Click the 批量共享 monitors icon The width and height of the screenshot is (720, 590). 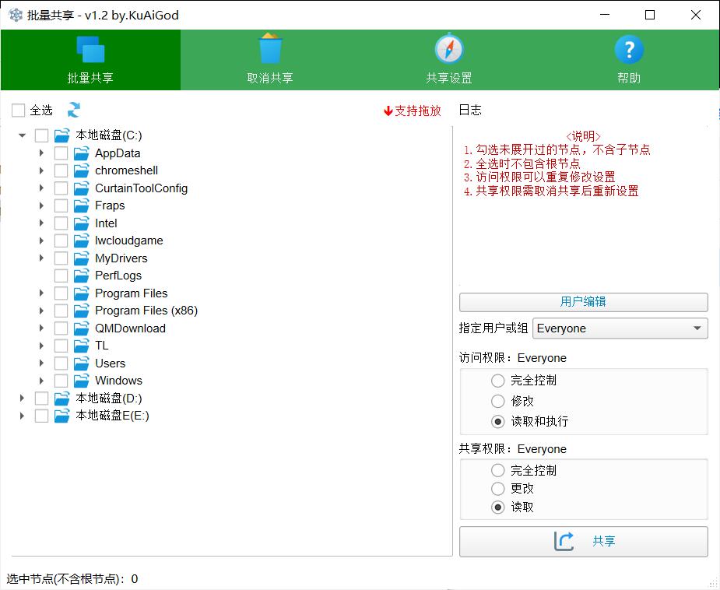(x=90, y=50)
